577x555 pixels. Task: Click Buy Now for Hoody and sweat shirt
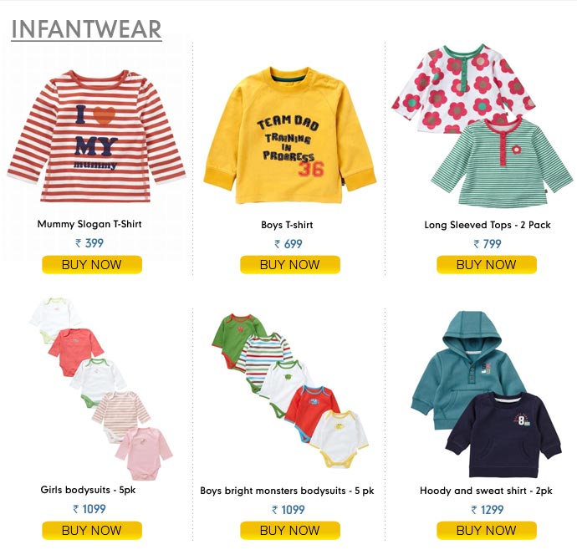487,531
